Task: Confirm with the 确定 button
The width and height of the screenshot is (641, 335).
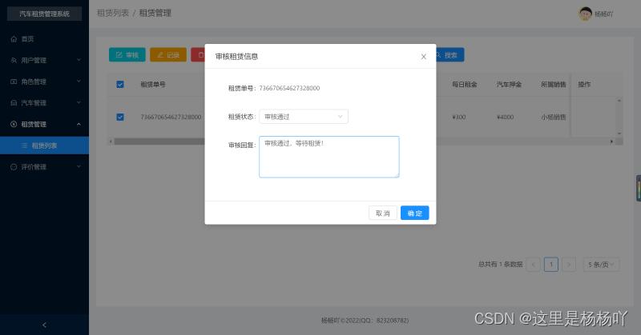Action: (414, 213)
